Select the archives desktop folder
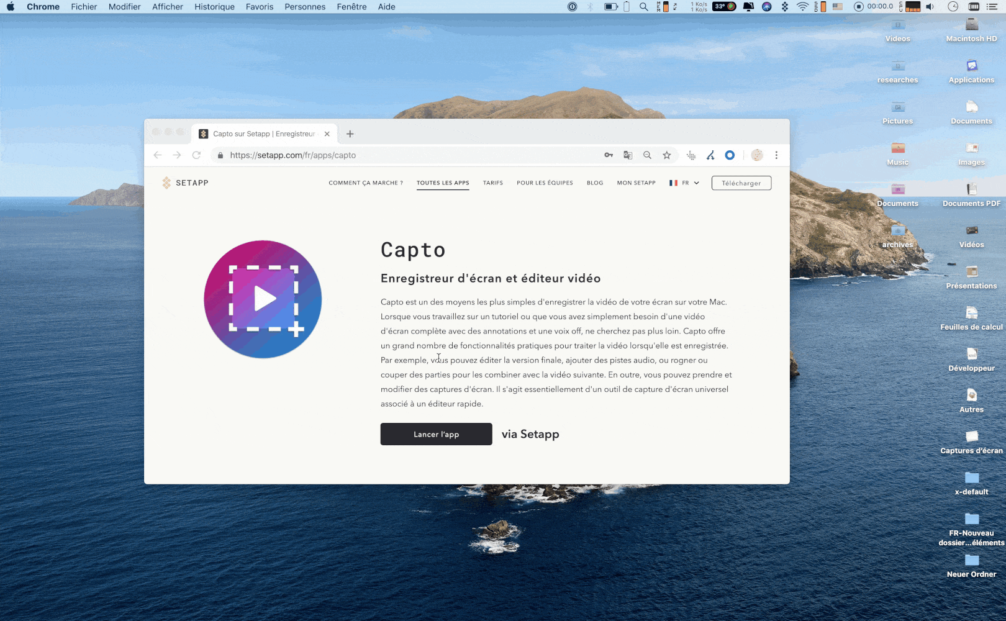 pos(898,236)
